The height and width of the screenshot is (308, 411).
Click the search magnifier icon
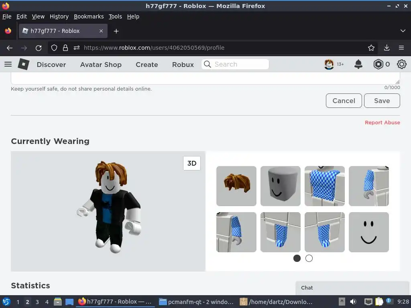(208, 64)
